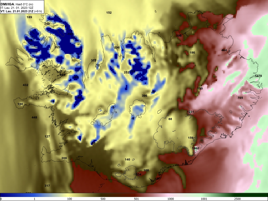Select the 432 value off the west coast

point(25,85)
